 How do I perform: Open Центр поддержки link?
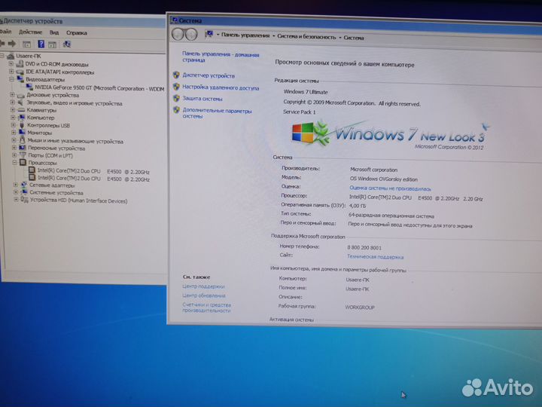tap(203, 286)
